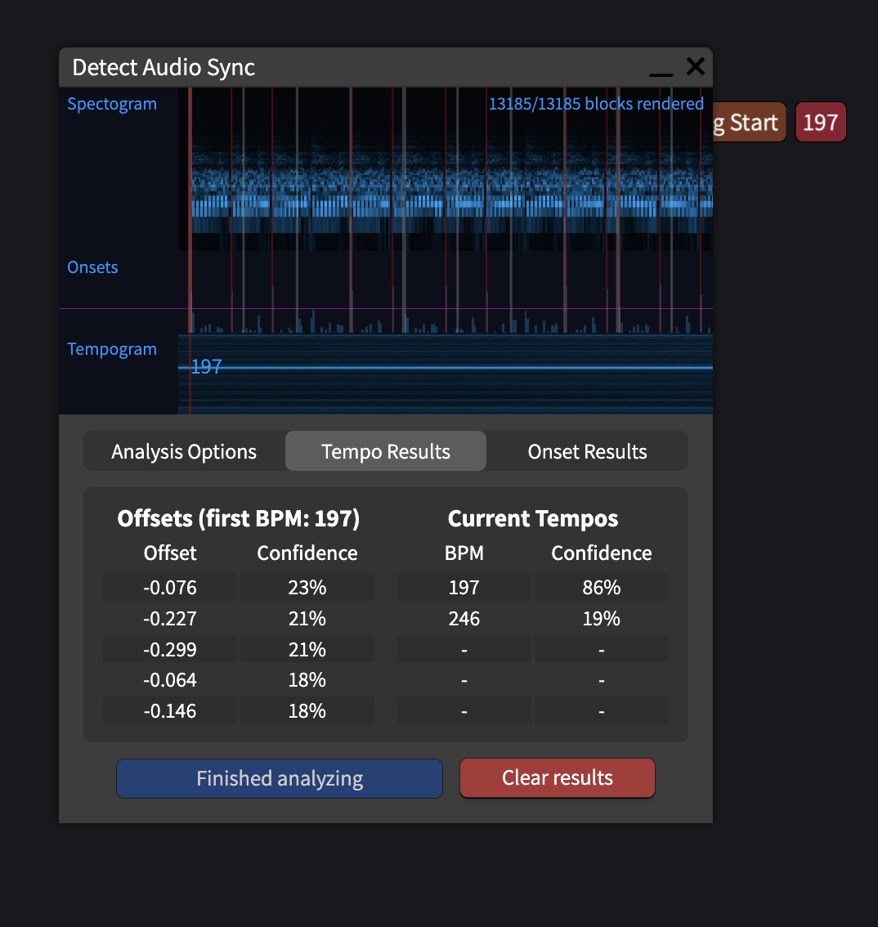Click the Spectogram label
The image size is (878, 927).
112,104
